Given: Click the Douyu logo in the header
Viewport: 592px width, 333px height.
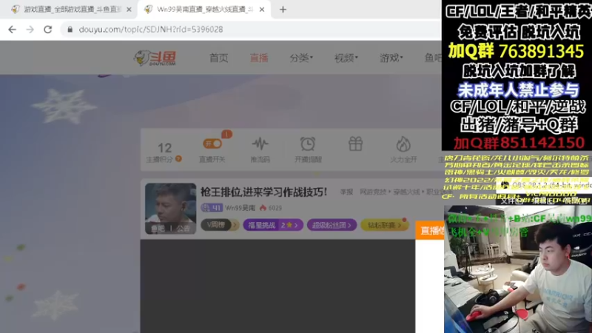Looking at the screenshot, I should (x=155, y=58).
